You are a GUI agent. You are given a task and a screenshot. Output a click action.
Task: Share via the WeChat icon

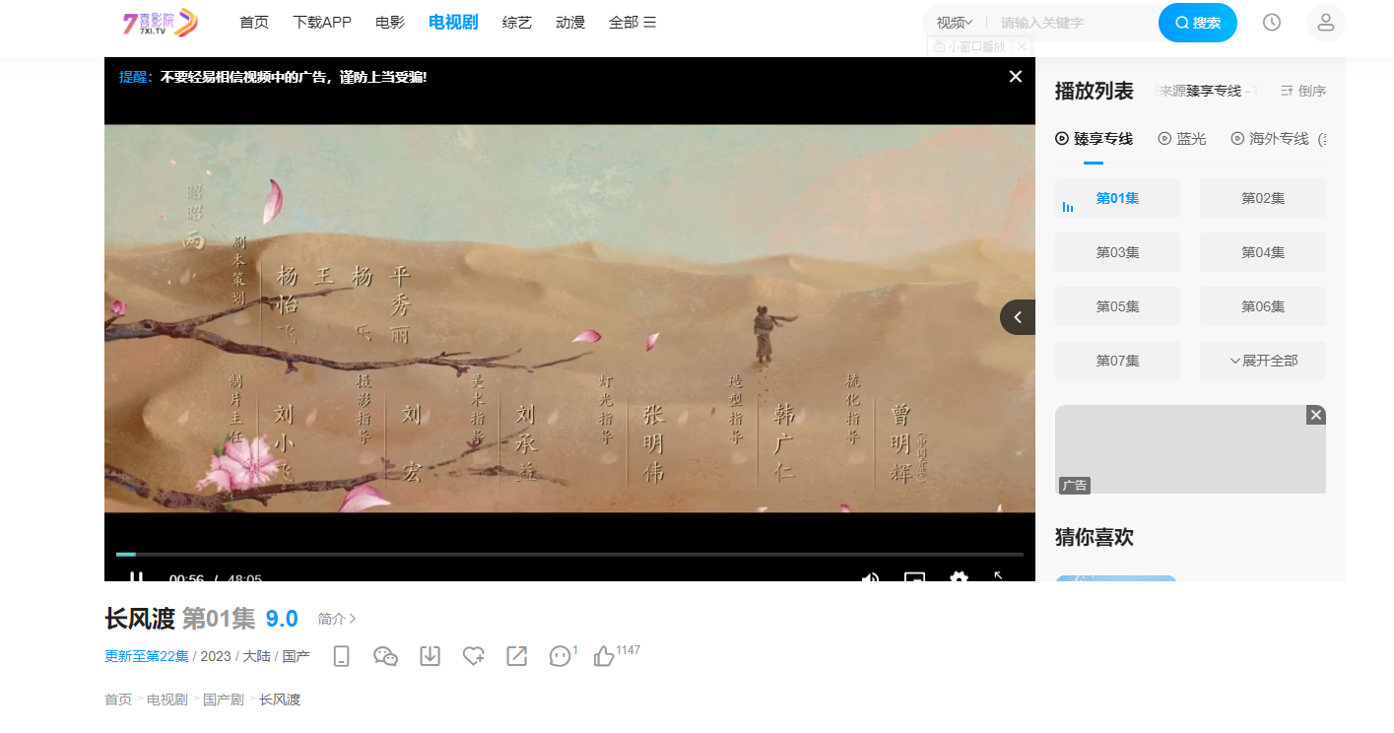pos(385,656)
